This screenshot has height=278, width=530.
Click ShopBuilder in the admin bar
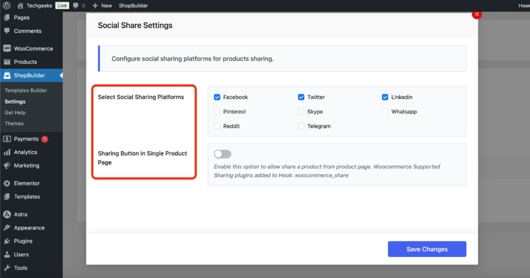(133, 6)
